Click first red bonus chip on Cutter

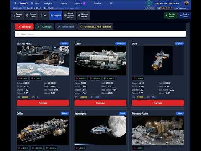pyautogui.click(x=81, y=78)
